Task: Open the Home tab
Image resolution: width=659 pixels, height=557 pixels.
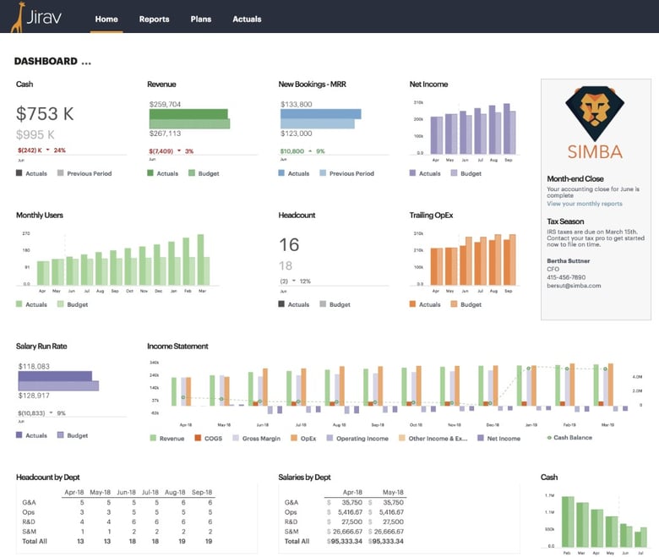Action: tap(106, 19)
